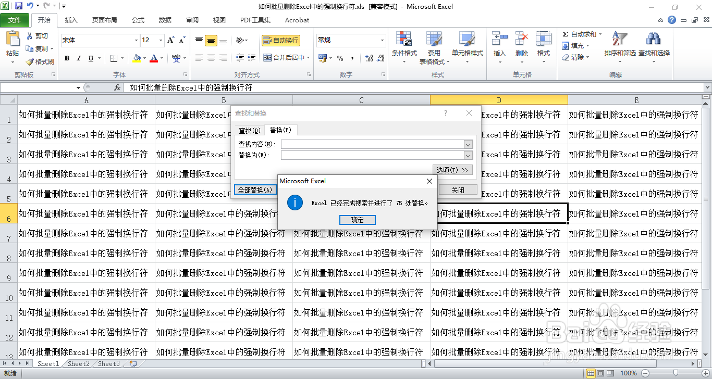Click the AutoSum (自动求和) sigma icon
The image size is (712, 379).
click(565, 34)
